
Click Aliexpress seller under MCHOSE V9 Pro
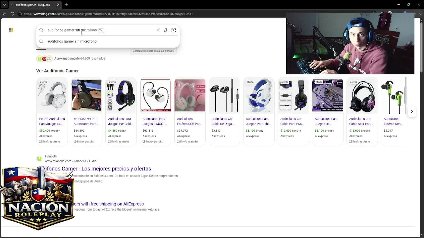(80, 136)
